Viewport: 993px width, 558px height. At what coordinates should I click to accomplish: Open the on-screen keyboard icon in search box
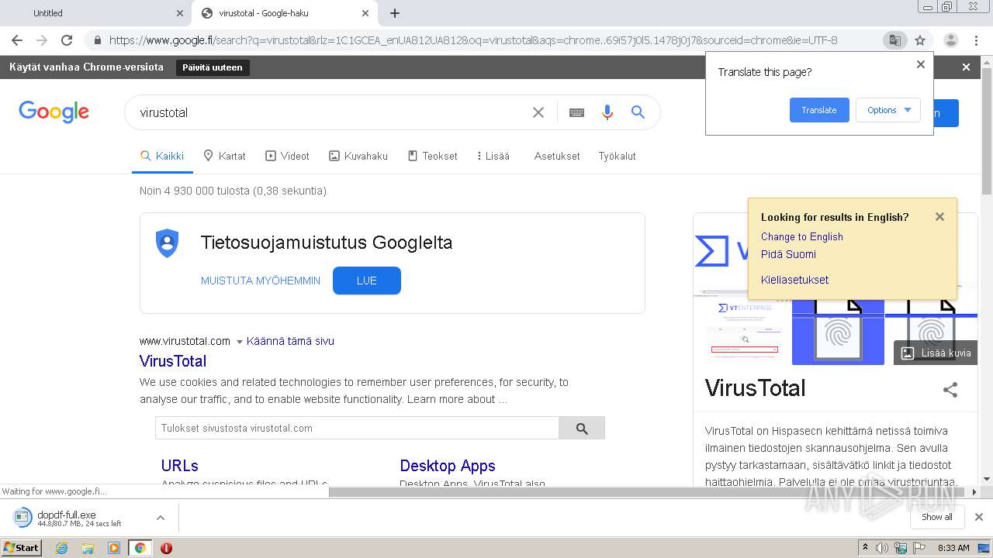coord(576,112)
